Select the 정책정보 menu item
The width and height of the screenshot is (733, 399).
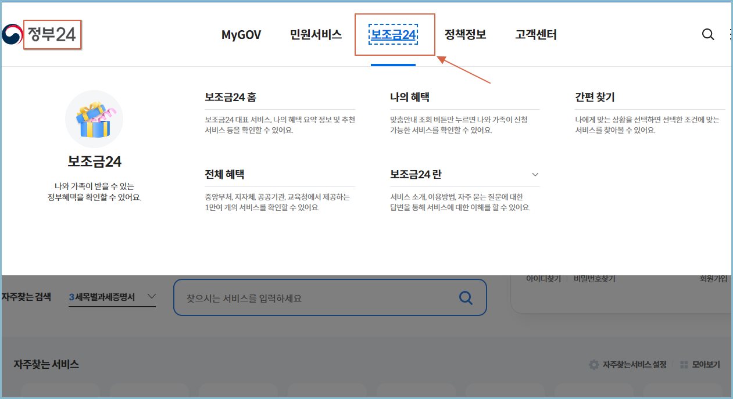coord(465,35)
